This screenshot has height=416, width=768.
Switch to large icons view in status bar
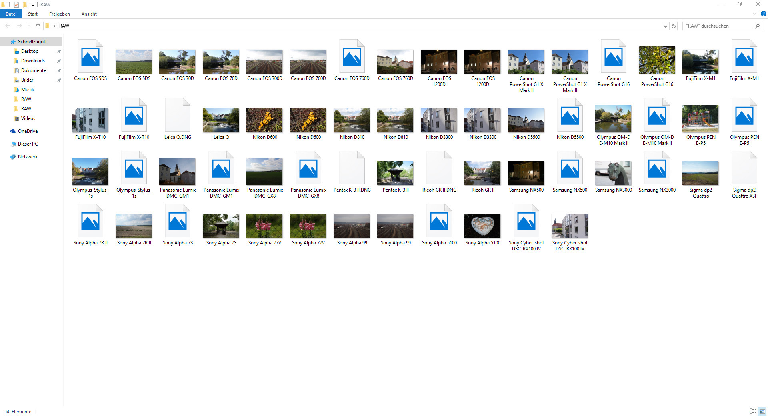tap(762, 411)
